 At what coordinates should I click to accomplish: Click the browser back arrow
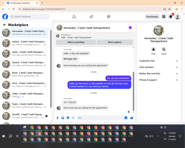click(x=3, y=9)
